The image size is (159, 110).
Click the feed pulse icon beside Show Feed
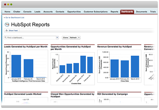pyautogui.click(x=6, y=30)
